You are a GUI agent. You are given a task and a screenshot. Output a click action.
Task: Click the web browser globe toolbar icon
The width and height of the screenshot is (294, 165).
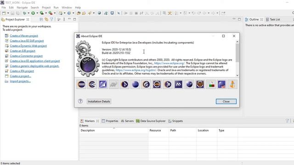pyautogui.click(x=99, y=13)
